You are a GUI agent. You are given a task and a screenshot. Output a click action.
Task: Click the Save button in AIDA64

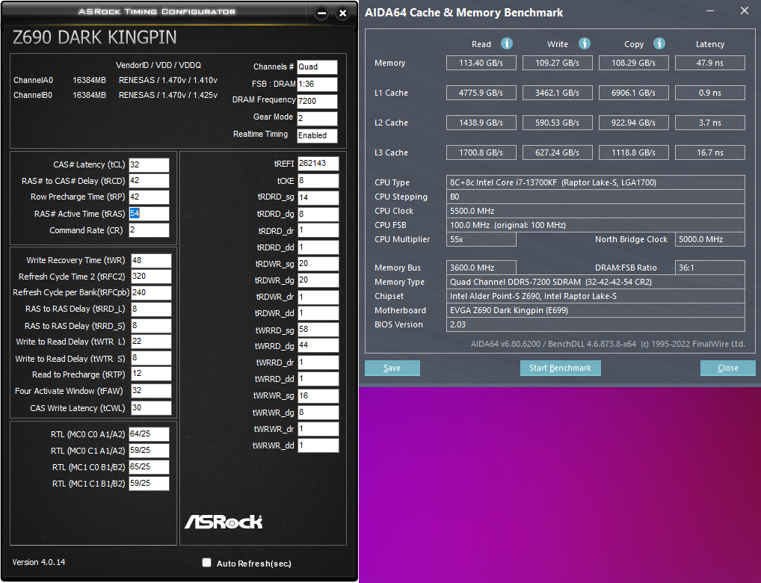click(x=392, y=368)
